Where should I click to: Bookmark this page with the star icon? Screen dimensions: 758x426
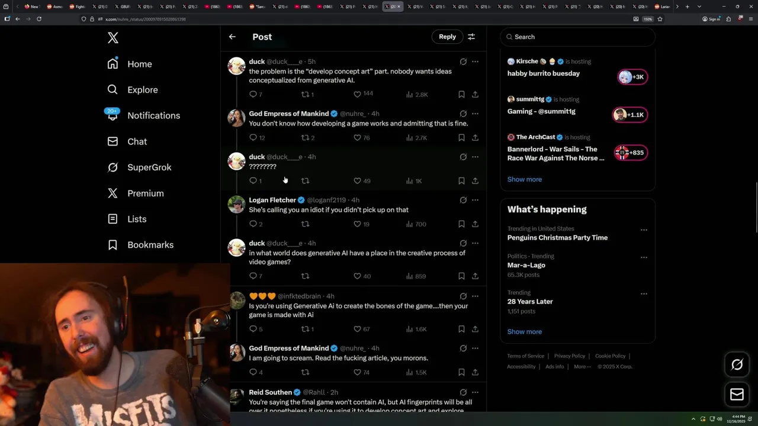point(660,19)
